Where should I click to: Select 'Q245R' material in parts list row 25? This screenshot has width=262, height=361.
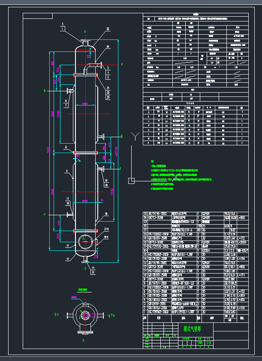point(206,214)
